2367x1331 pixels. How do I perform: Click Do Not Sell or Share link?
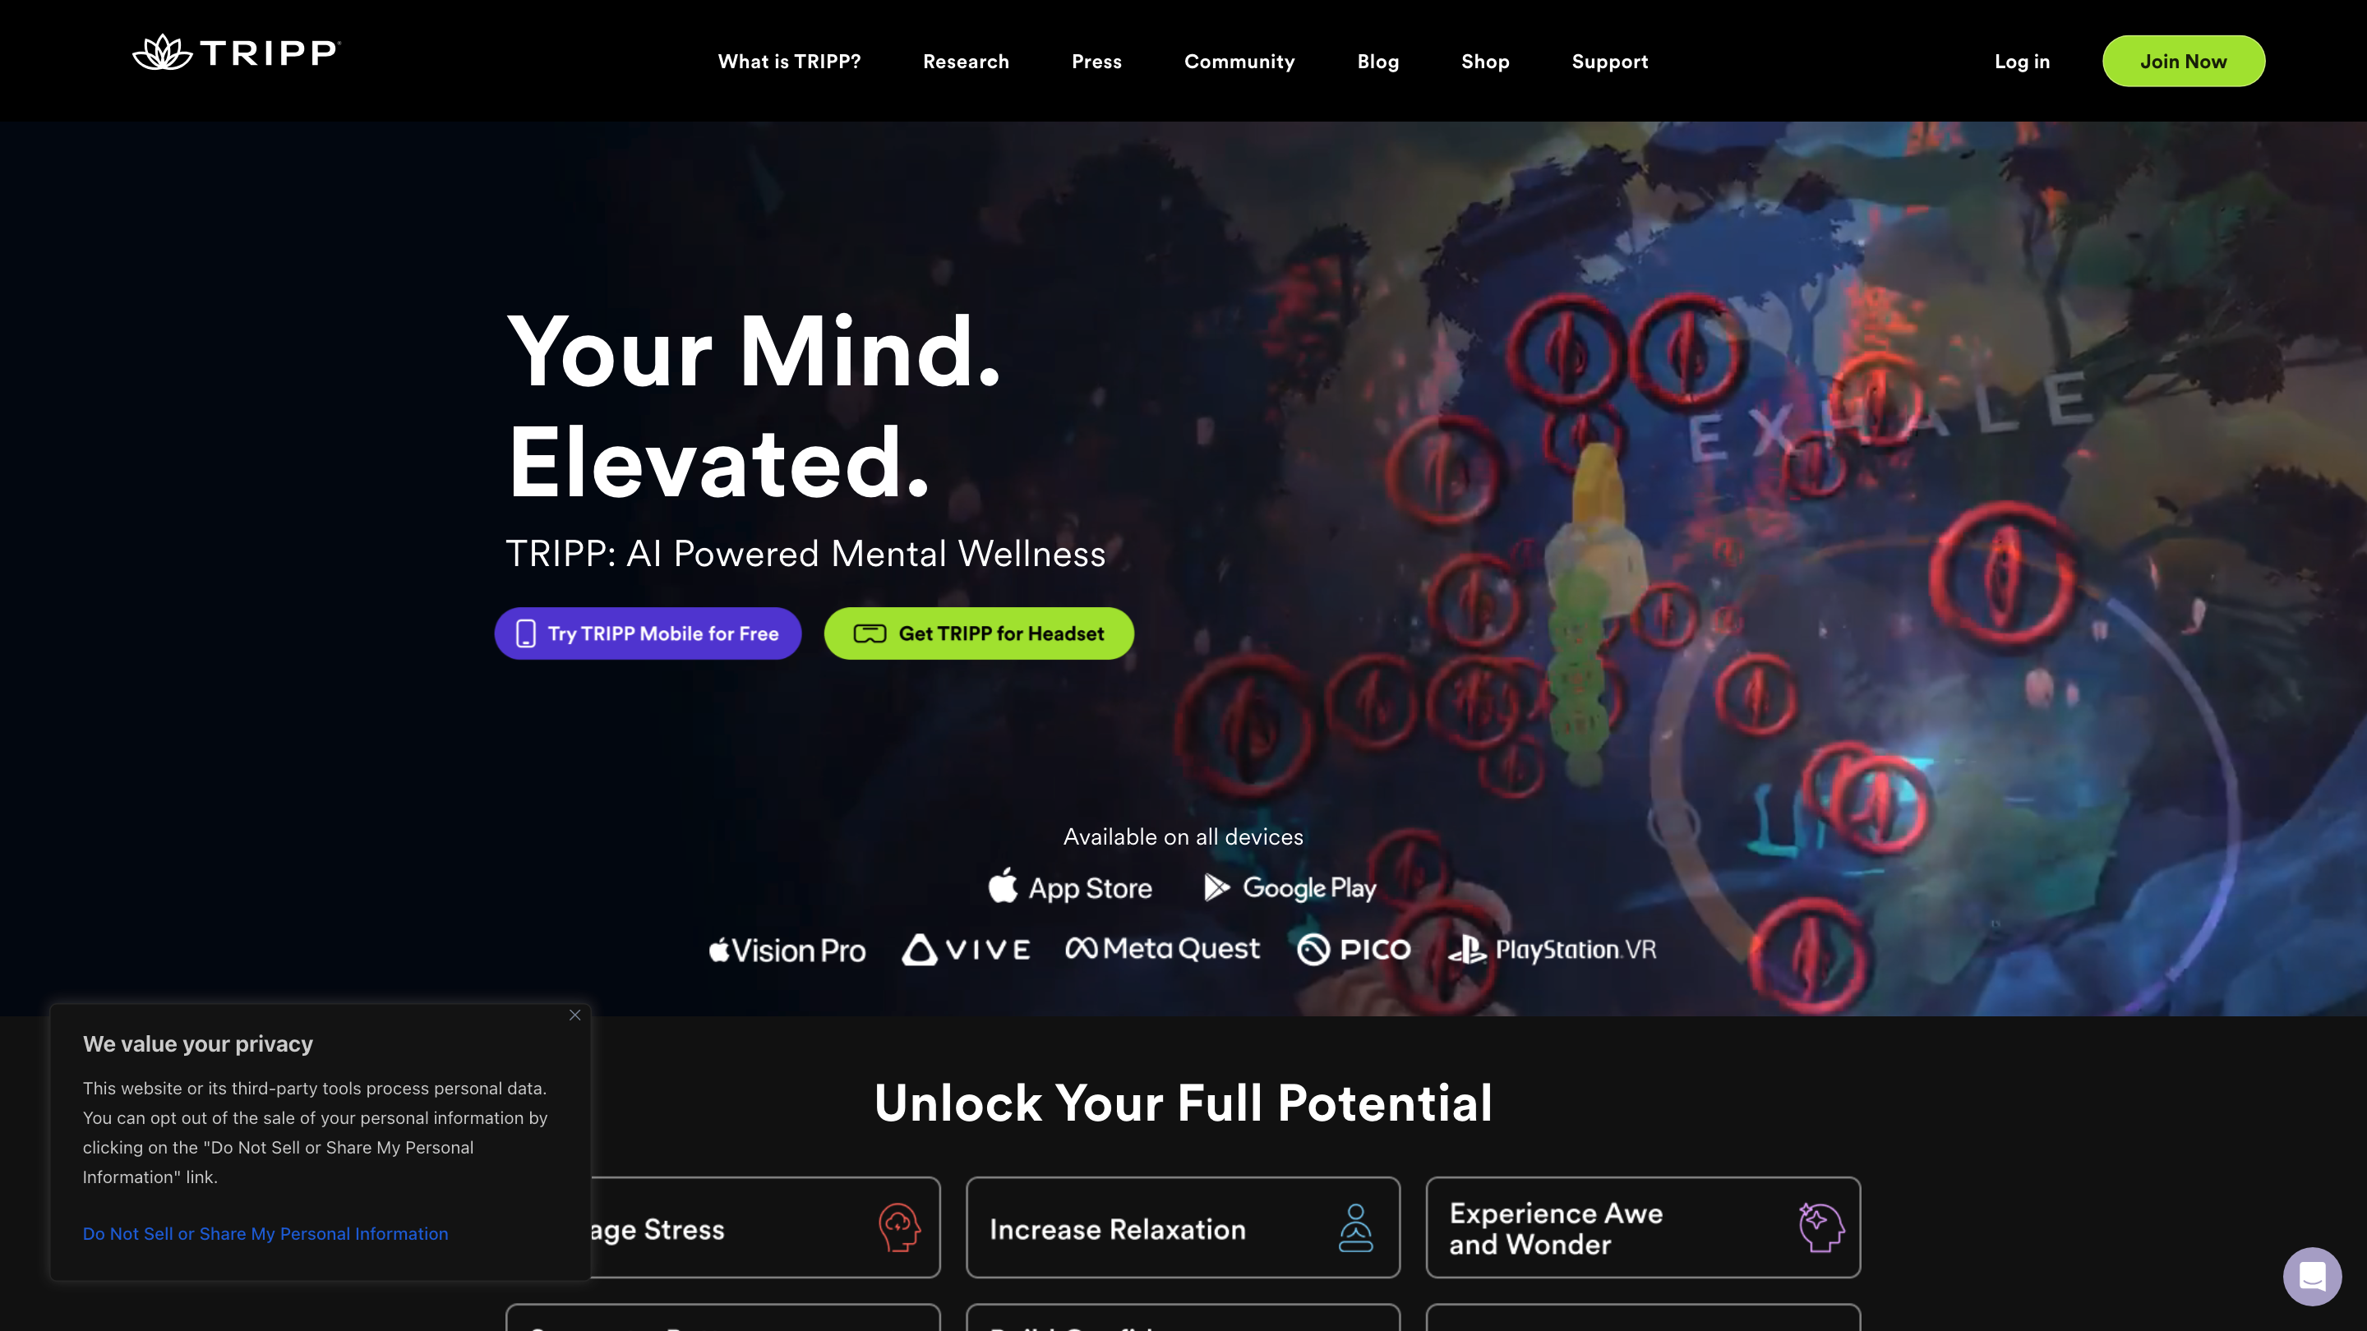click(x=265, y=1233)
